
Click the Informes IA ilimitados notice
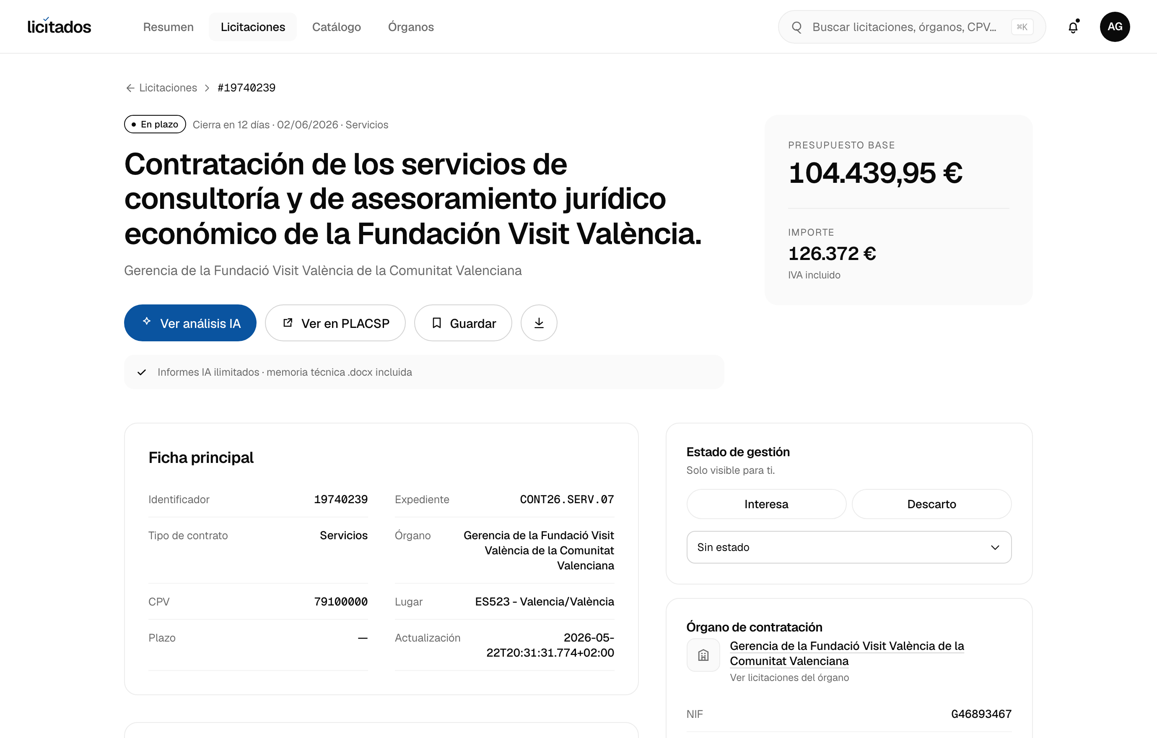pos(424,372)
